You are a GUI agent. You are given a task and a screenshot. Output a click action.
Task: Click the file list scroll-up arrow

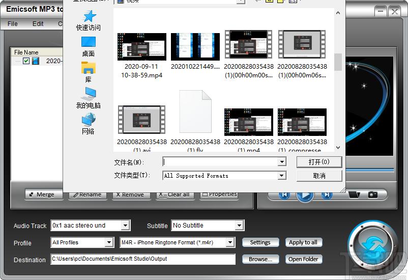coord(338,13)
